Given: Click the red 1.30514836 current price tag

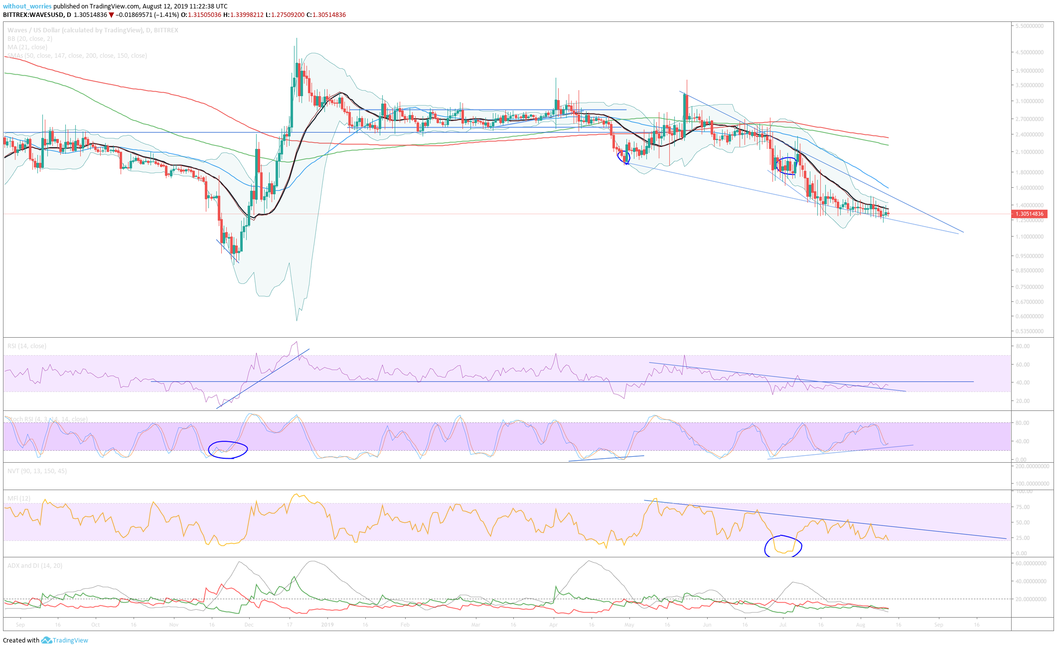Looking at the screenshot, I should pos(1029,214).
